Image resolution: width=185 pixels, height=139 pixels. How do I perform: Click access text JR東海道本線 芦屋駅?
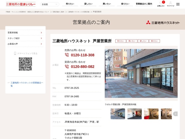(82, 122)
